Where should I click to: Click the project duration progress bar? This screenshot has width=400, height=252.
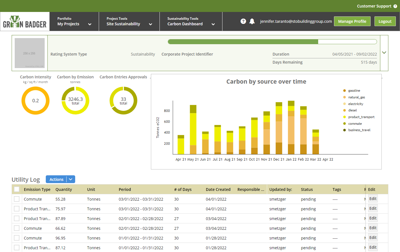(272, 42)
